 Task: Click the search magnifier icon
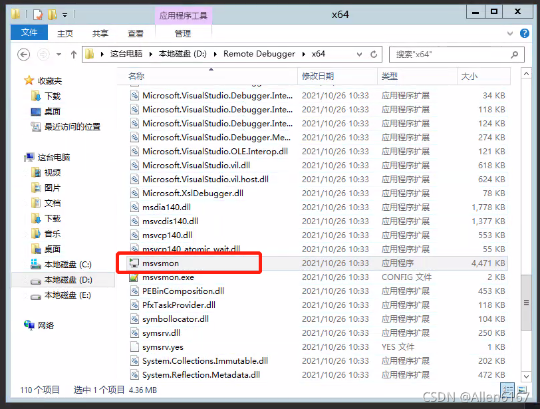(515, 55)
